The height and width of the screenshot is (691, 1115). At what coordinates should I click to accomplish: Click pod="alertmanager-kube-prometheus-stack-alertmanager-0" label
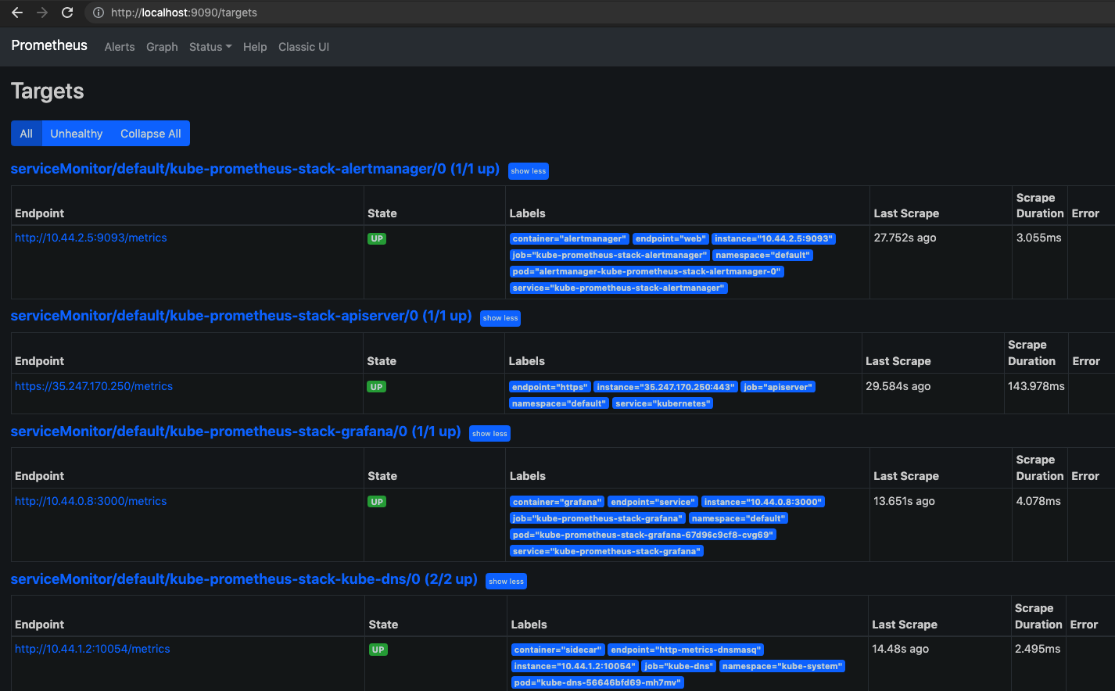[647, 272]
